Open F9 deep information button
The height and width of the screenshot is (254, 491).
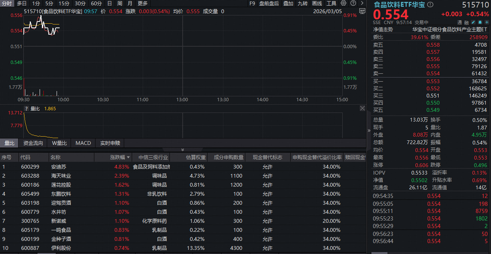252,3
